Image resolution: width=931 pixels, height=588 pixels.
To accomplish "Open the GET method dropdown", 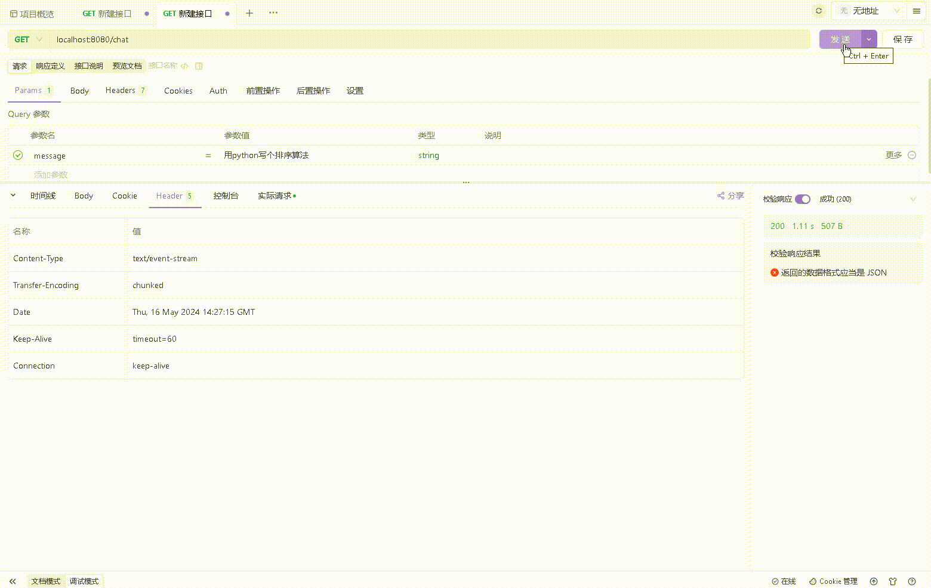I will [x=27, y=39].
